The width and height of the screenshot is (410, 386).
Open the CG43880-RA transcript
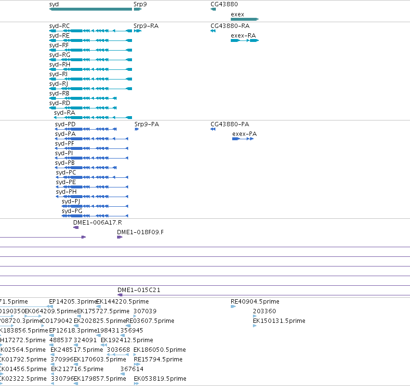coord(213,31)
